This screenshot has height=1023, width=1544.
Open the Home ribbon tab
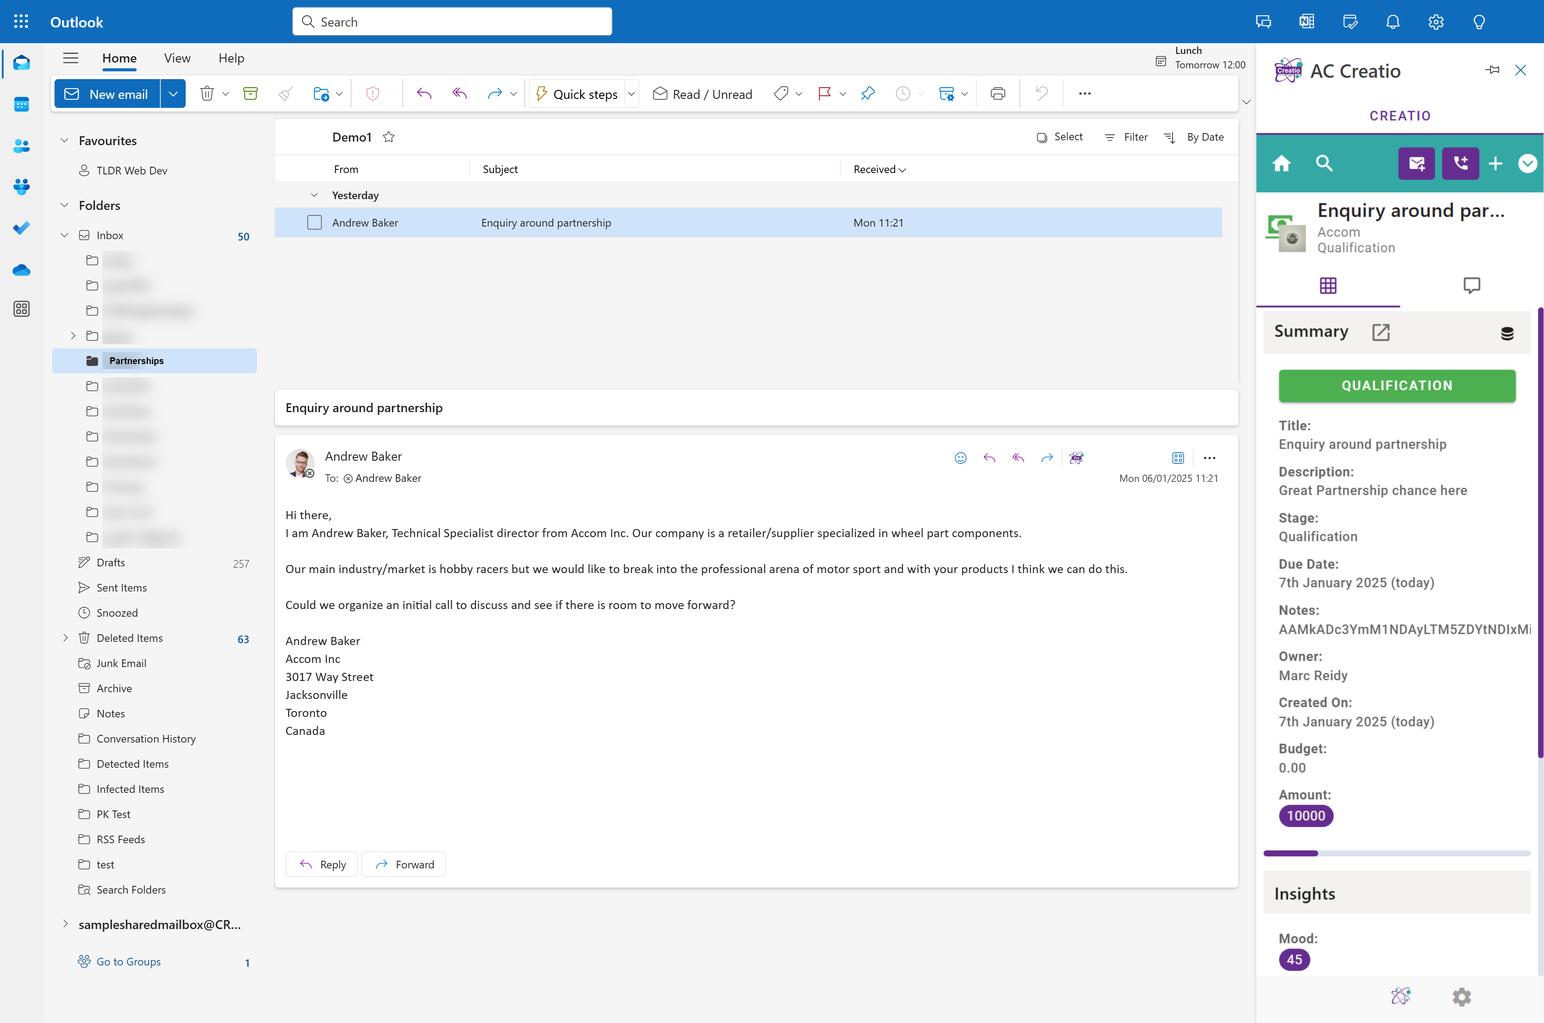pos(120,58)
